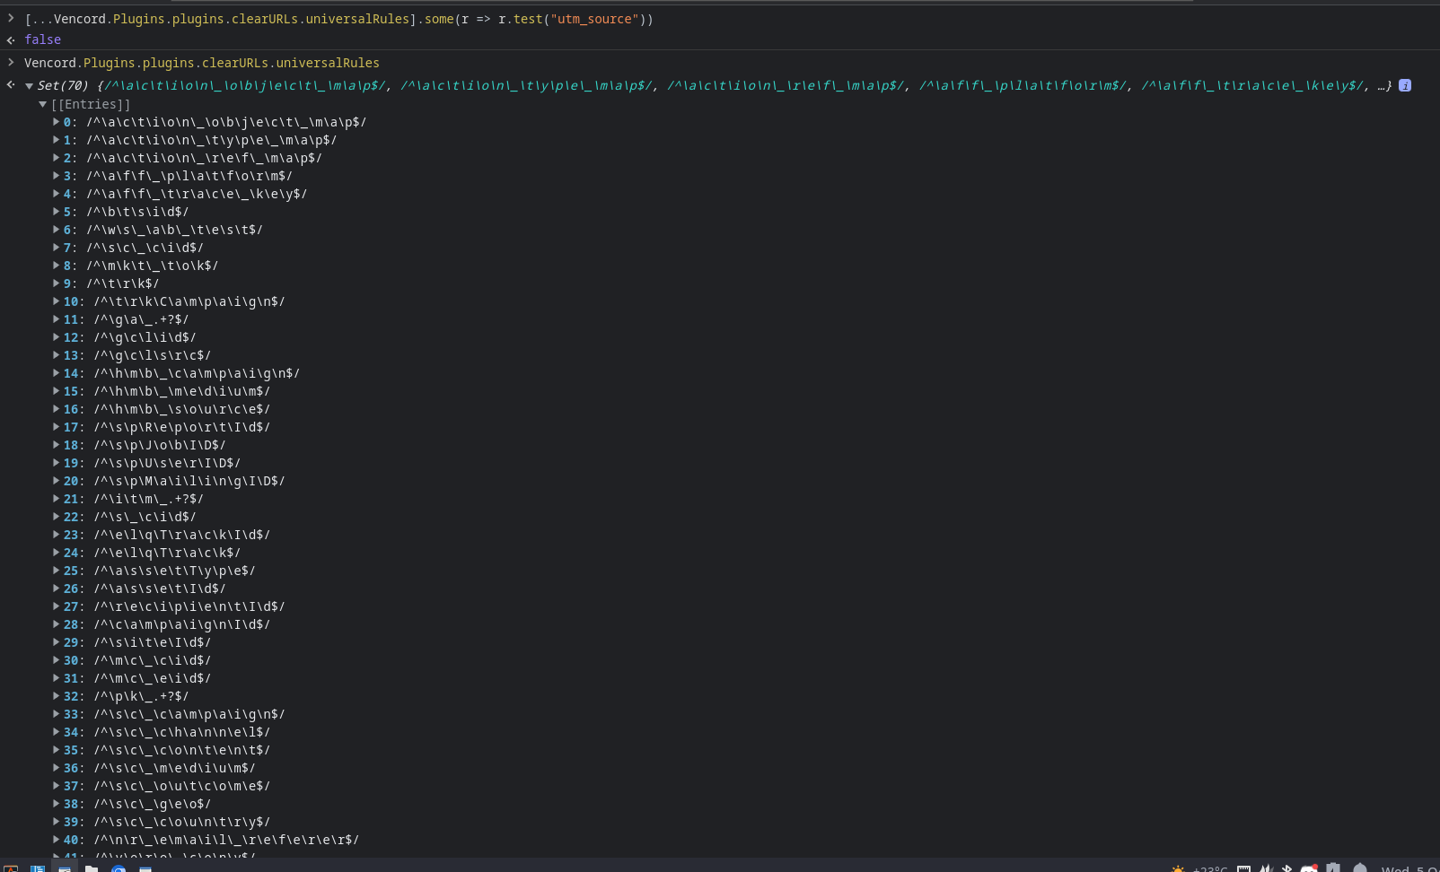Expand entry 1 arrow

tap(56, 140)
